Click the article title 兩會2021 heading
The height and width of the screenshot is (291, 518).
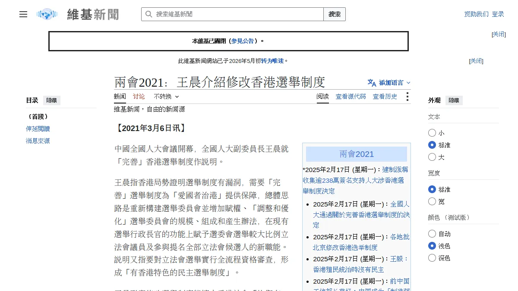tap(220, 82)
